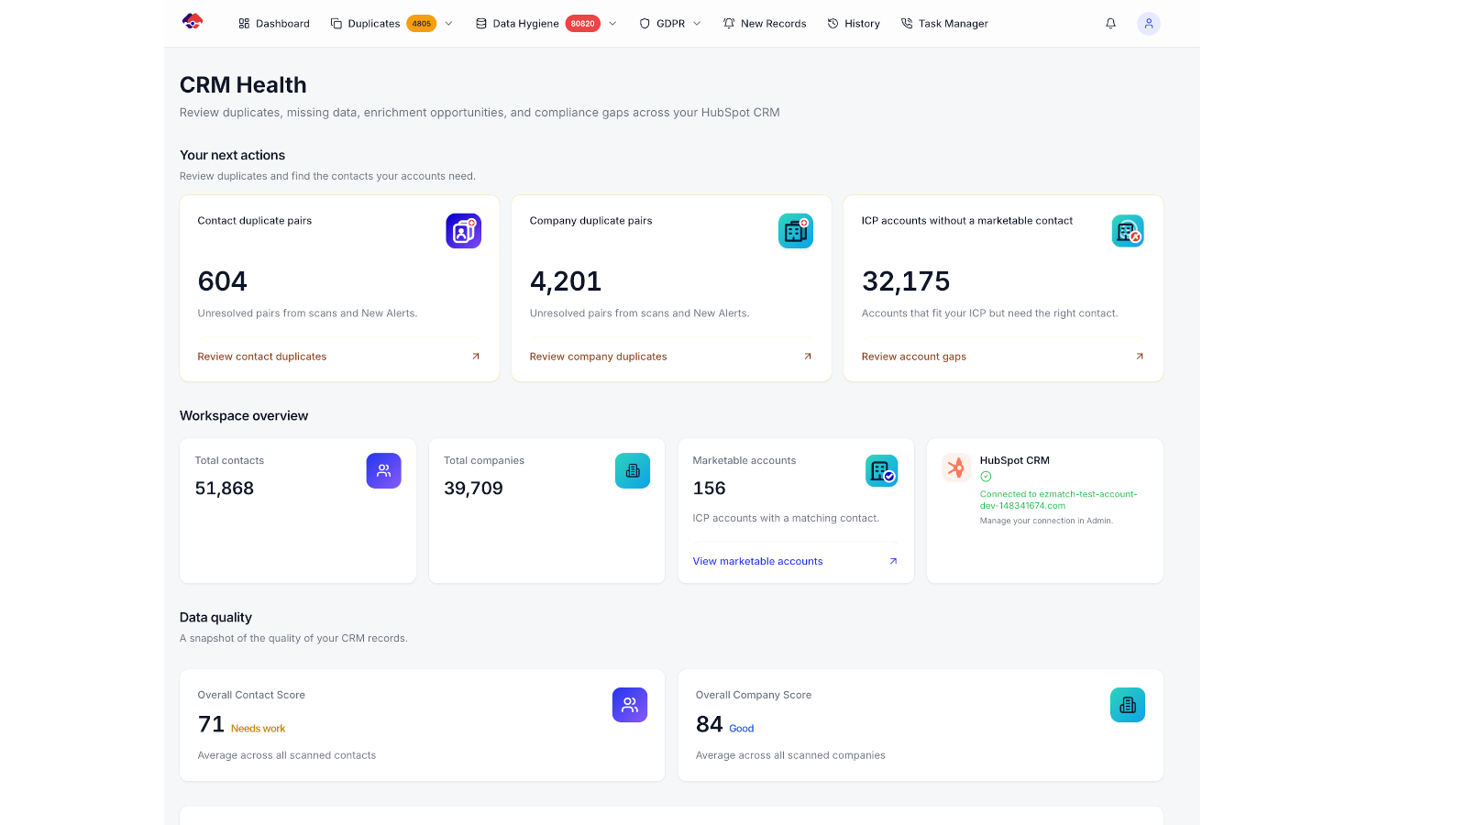Click the Total companies building icon

point(633,471)
